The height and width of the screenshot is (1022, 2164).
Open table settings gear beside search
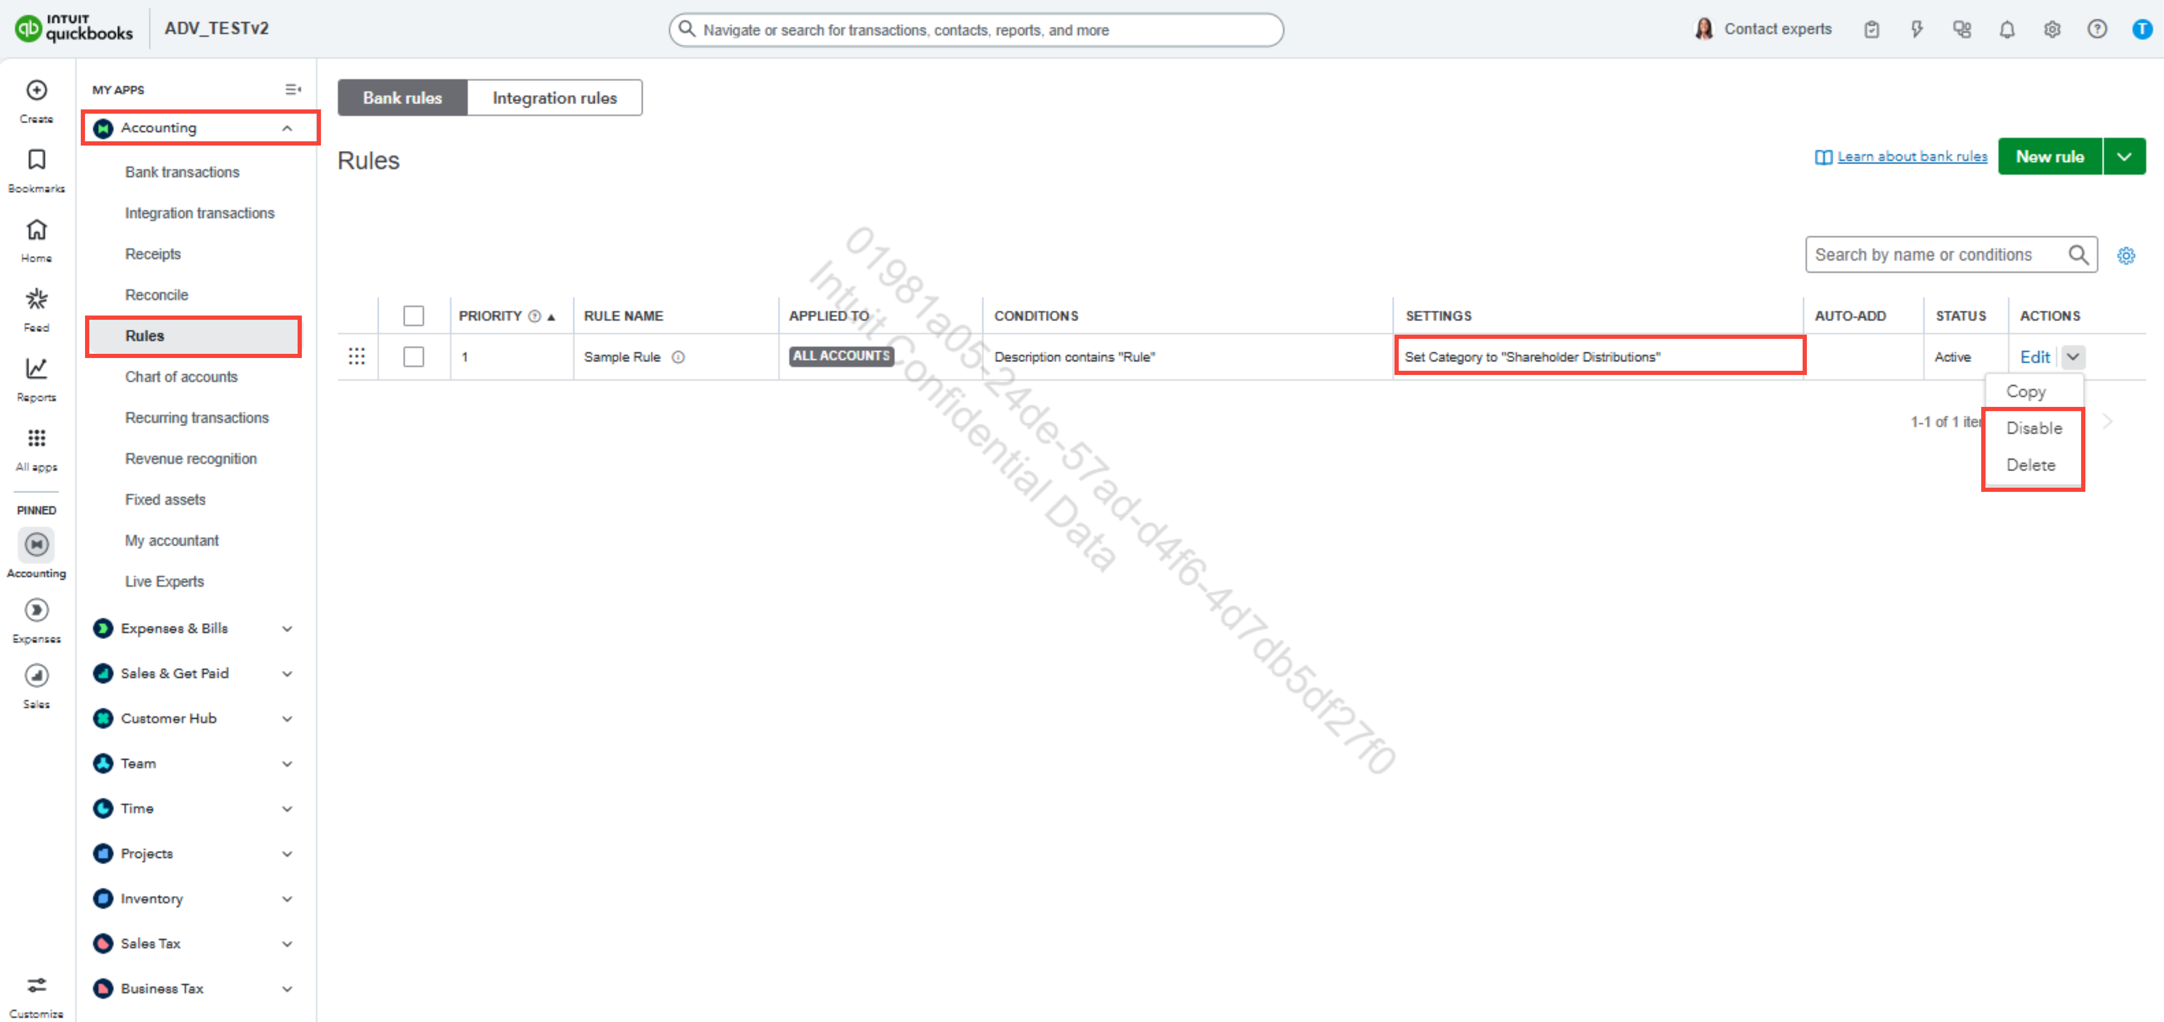click(2125, 255)
